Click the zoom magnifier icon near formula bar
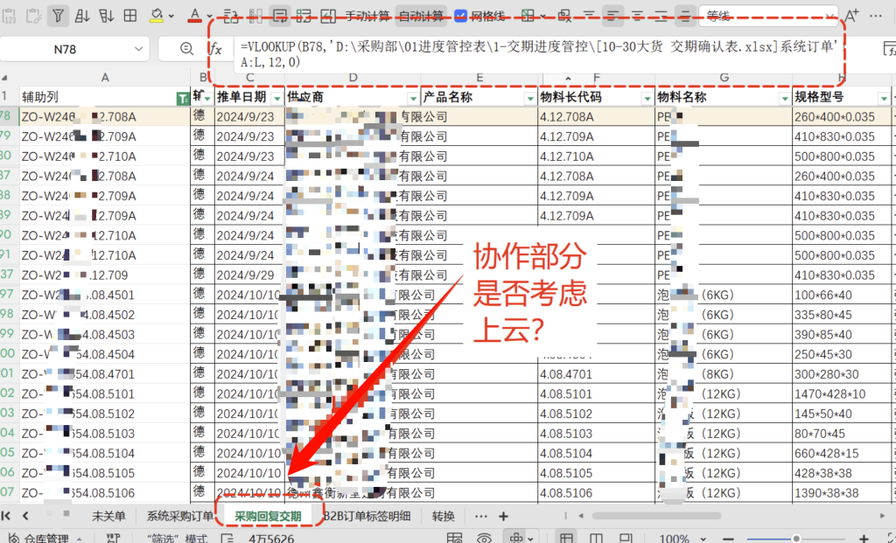Image resolution: width=896 pixels, height=543 pixels. click(x=186, y=49)
